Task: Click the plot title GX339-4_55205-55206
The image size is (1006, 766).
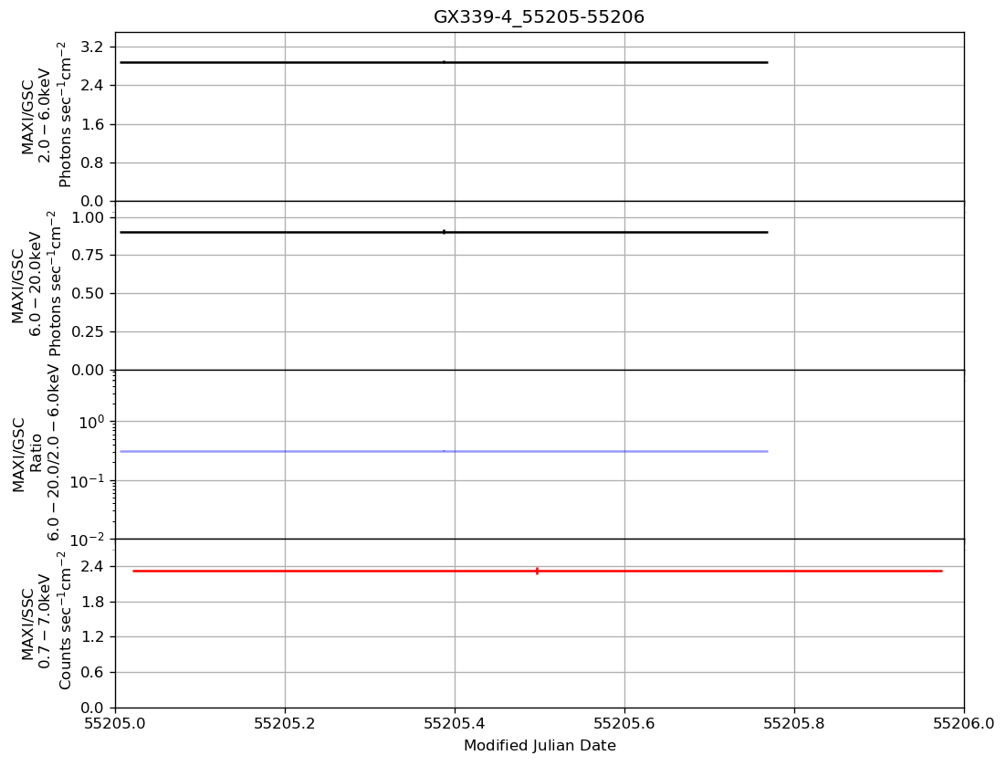Action: point(539,16)
